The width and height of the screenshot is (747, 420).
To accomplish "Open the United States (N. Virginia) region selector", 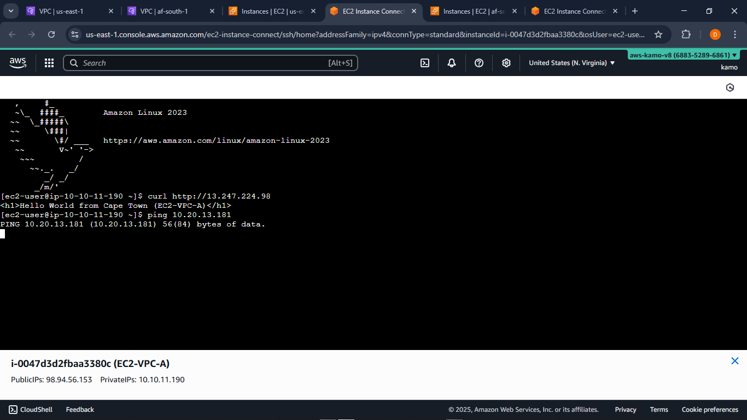I will 570,62.
